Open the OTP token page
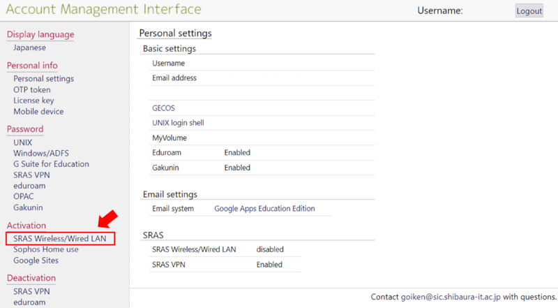Image resolution: width=558 pixels, height=308 pixels. point(32,89)
